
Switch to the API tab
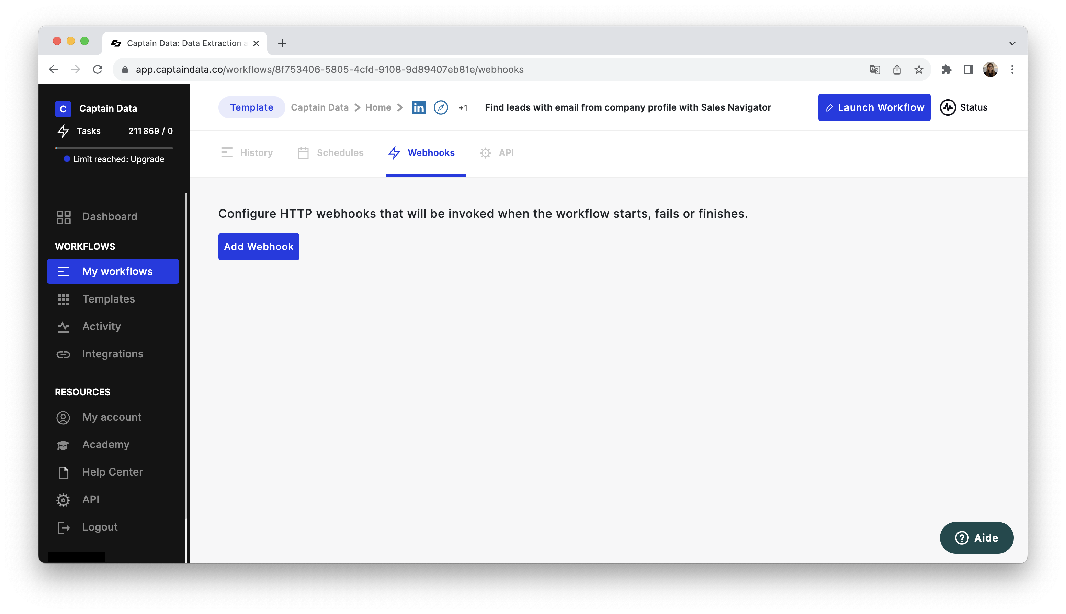[x=497, y=153]
